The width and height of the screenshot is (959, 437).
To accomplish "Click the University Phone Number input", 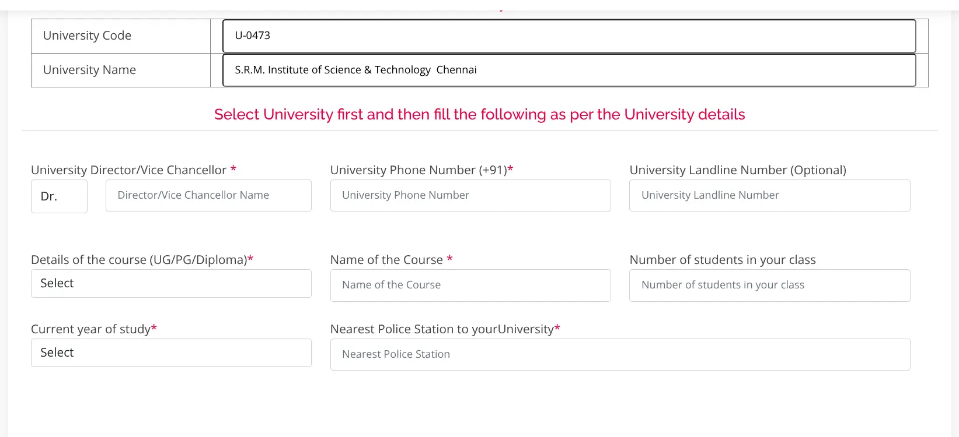I will coord(470,195).
